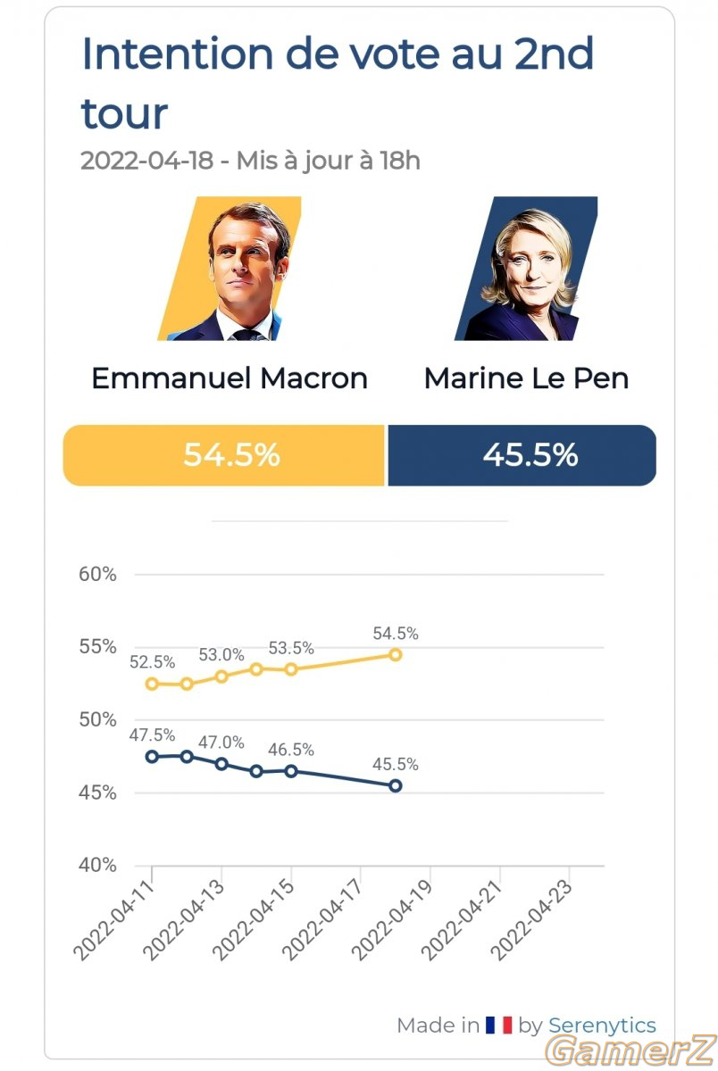Click the blue 47.0% data point

click(x=221, y=764)
